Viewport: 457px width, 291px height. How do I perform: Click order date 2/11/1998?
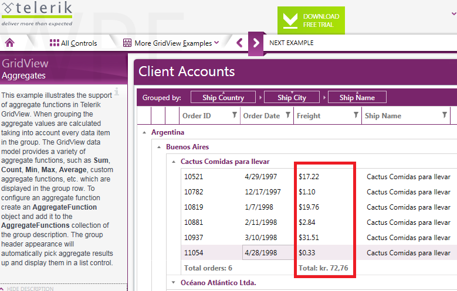[x=261, y=222]
